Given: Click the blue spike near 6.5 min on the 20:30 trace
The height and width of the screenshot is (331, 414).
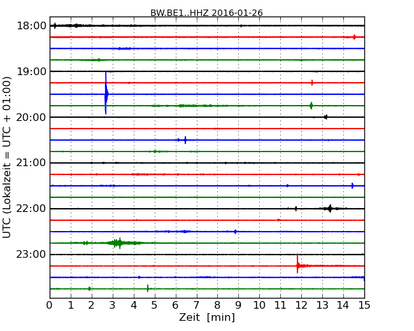Looking at the screenshot, I should click(185, 140).
